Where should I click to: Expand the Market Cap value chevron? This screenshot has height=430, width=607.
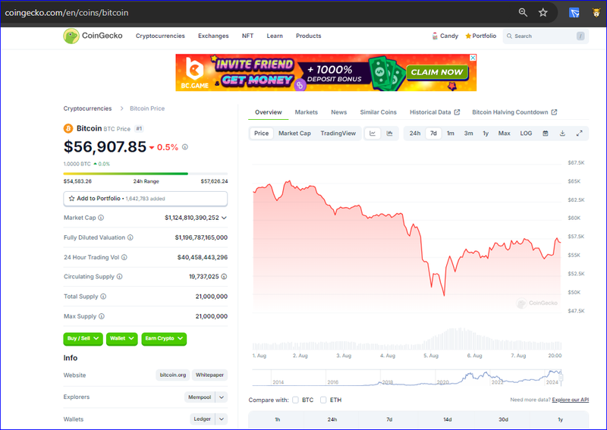(x=224, y=218)
